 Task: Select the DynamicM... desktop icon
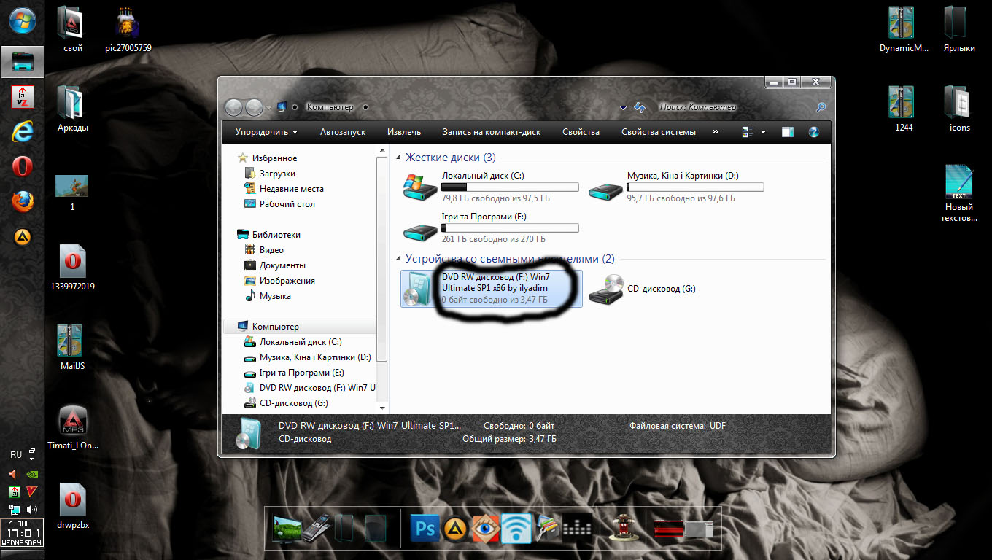click(904, 29)
